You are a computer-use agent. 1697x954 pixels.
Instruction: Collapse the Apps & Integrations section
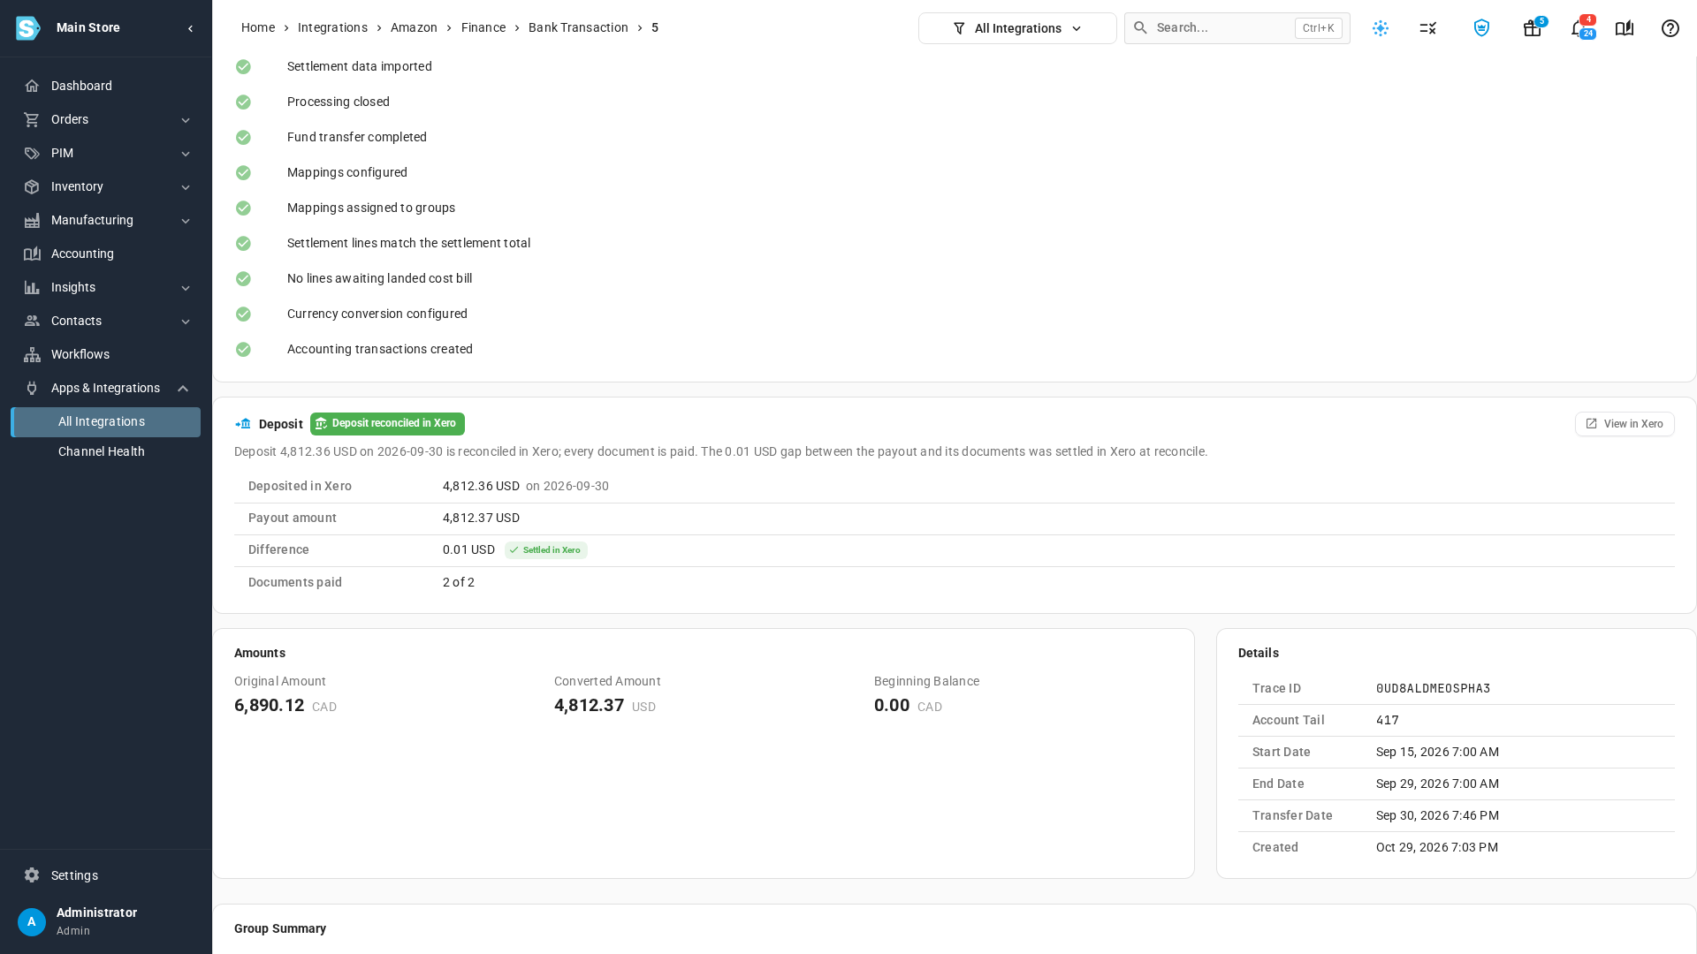[183, 389]
